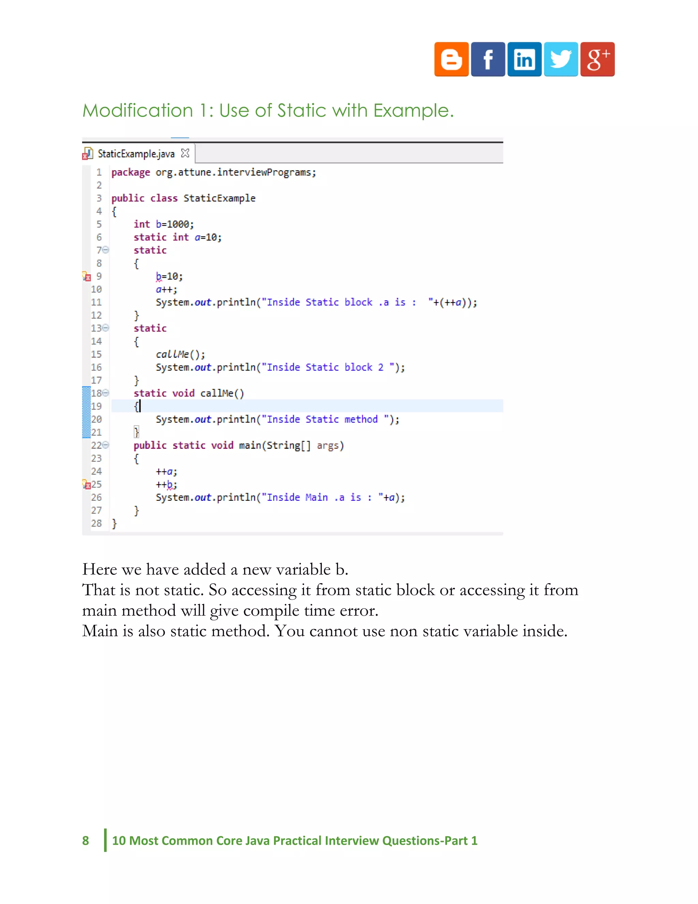Select the StaticExample.java tab
Screen dimensions: 698x904
pyautogui.click(x=136, y=154)
